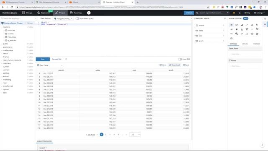Click the help question mark at bottom right
Screen dimensions: 268x151
coord(263,145)
